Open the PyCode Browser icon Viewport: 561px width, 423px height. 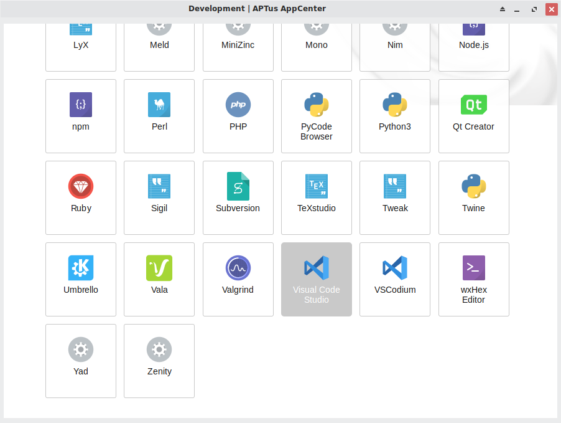pos(317,105)
